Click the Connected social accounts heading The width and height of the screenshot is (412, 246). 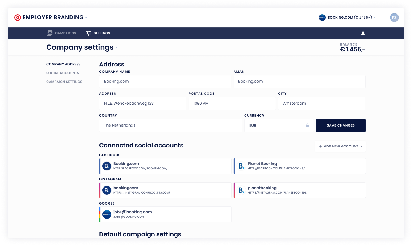coord(141,145)
